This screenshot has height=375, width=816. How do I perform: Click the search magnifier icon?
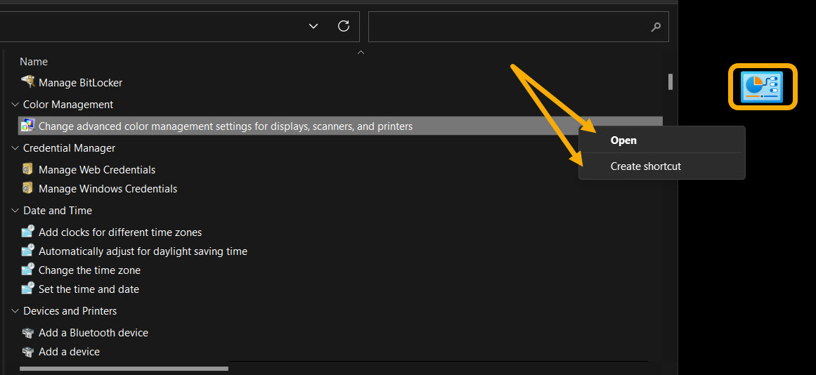pos(656,27)
